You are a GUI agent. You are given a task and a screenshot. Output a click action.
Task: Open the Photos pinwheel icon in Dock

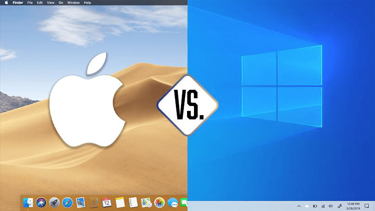159,203
